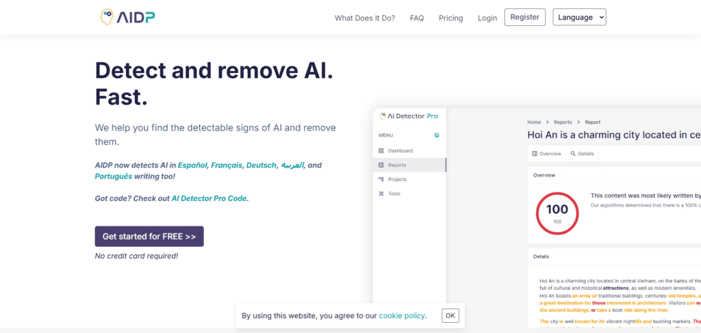Image resolution: width=701 pixels, height=333 pixels.
Task: Click the 'Detect and remove AI. Fast.' headline
Action: coord(214,83)
